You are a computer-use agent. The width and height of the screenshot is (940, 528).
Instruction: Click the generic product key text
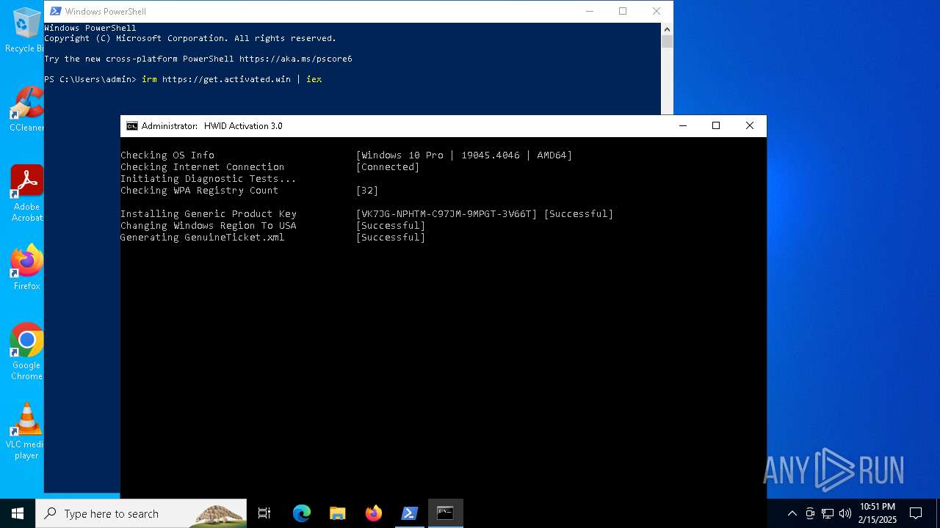446,214
